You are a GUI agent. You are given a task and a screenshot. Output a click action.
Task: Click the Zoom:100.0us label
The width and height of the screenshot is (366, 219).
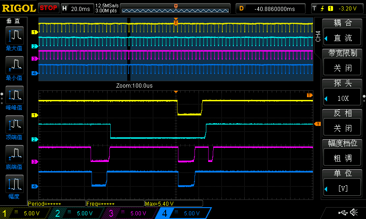tap(134, 86)
